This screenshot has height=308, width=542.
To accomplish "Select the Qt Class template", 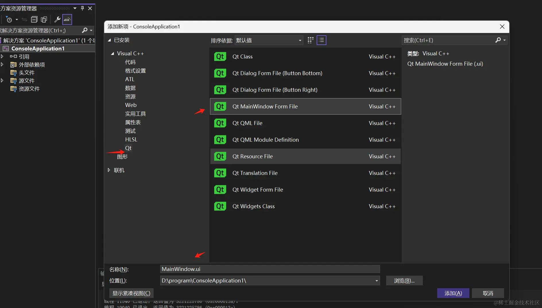I will (305, 56).
